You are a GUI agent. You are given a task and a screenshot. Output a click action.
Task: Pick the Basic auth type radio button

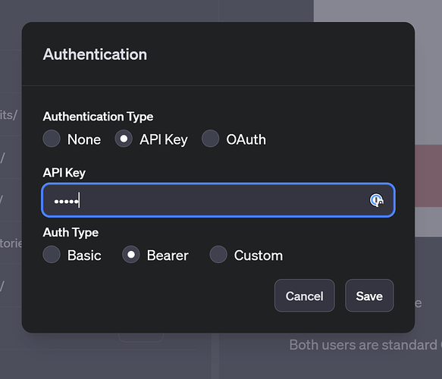click(x=52, y=255)
